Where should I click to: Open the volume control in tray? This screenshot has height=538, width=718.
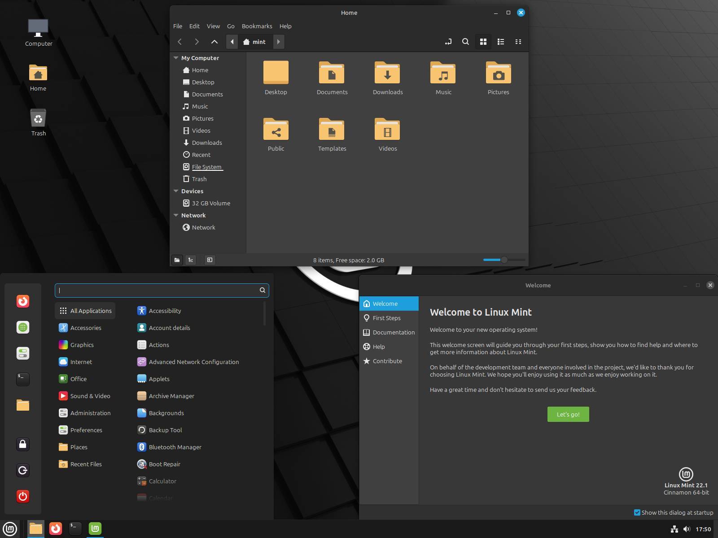(x=687, y=529)
